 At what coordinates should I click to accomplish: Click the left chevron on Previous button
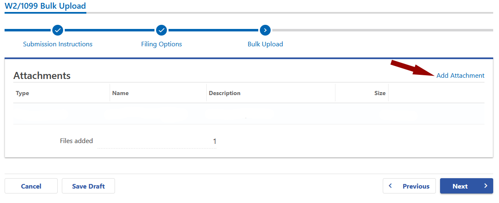[390, 186]
